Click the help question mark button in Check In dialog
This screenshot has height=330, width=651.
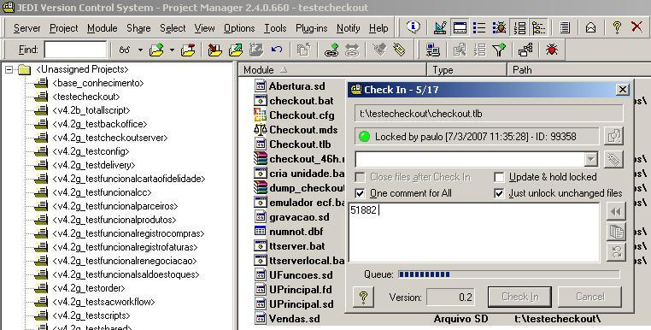(x=363, y=297)
